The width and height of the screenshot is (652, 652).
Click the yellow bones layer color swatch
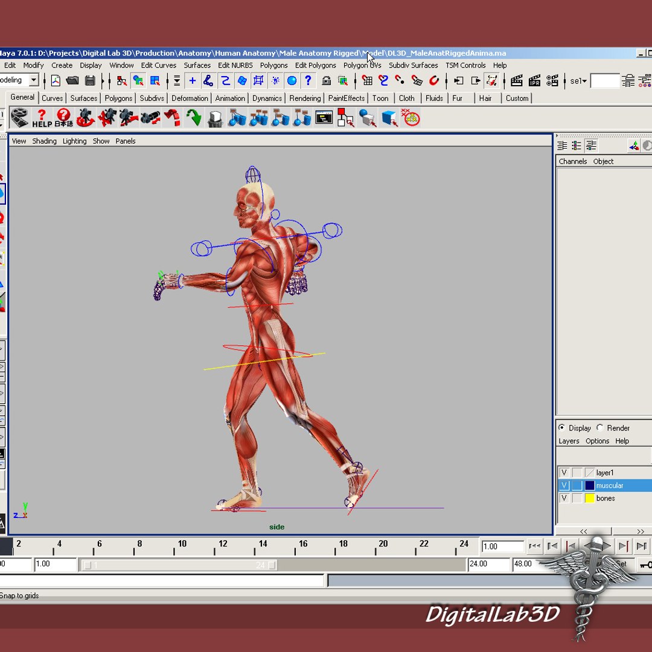[590, 498]
